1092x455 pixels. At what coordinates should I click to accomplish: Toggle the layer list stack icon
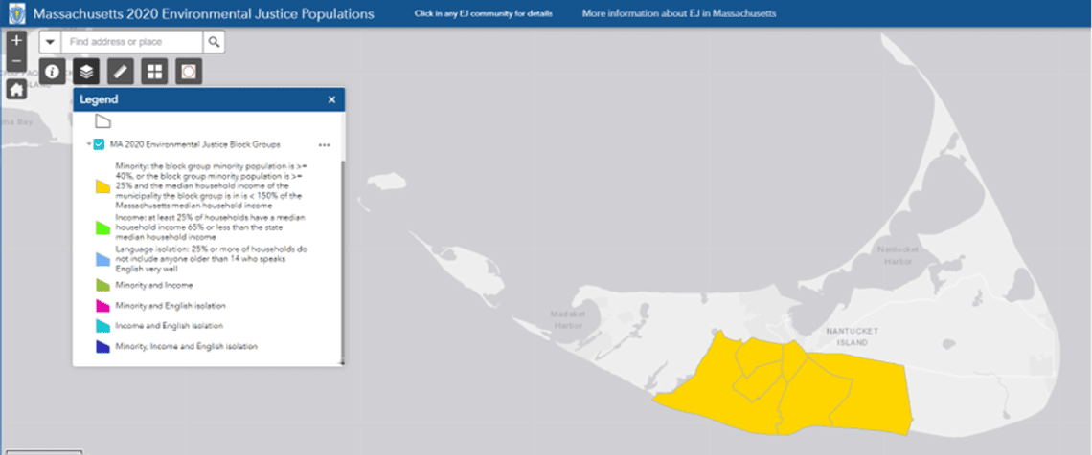point(87,72)
